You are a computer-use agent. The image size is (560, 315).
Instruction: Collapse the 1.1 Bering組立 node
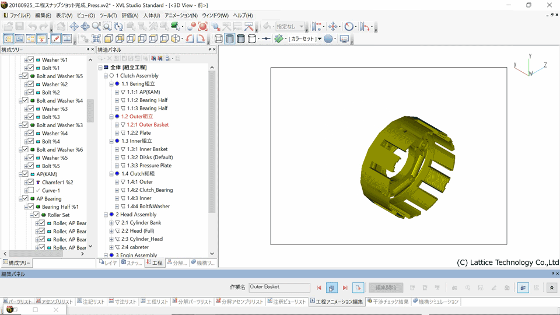pyautogui.click(x=111, y=84)
